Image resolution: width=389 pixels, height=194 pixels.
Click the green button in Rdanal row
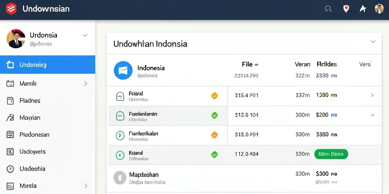(x=331, y=154)
